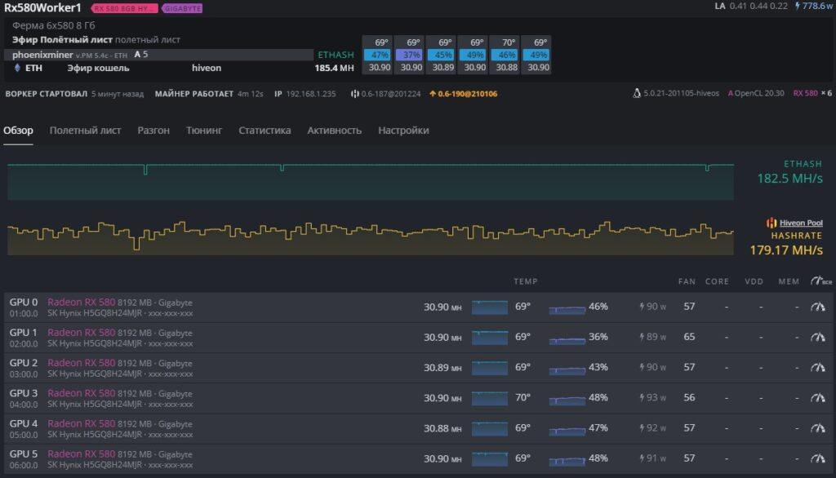Open tuning gauge icon for GPU 0
The width and height of the screenshot is (836, 478).
coord(818,307)
